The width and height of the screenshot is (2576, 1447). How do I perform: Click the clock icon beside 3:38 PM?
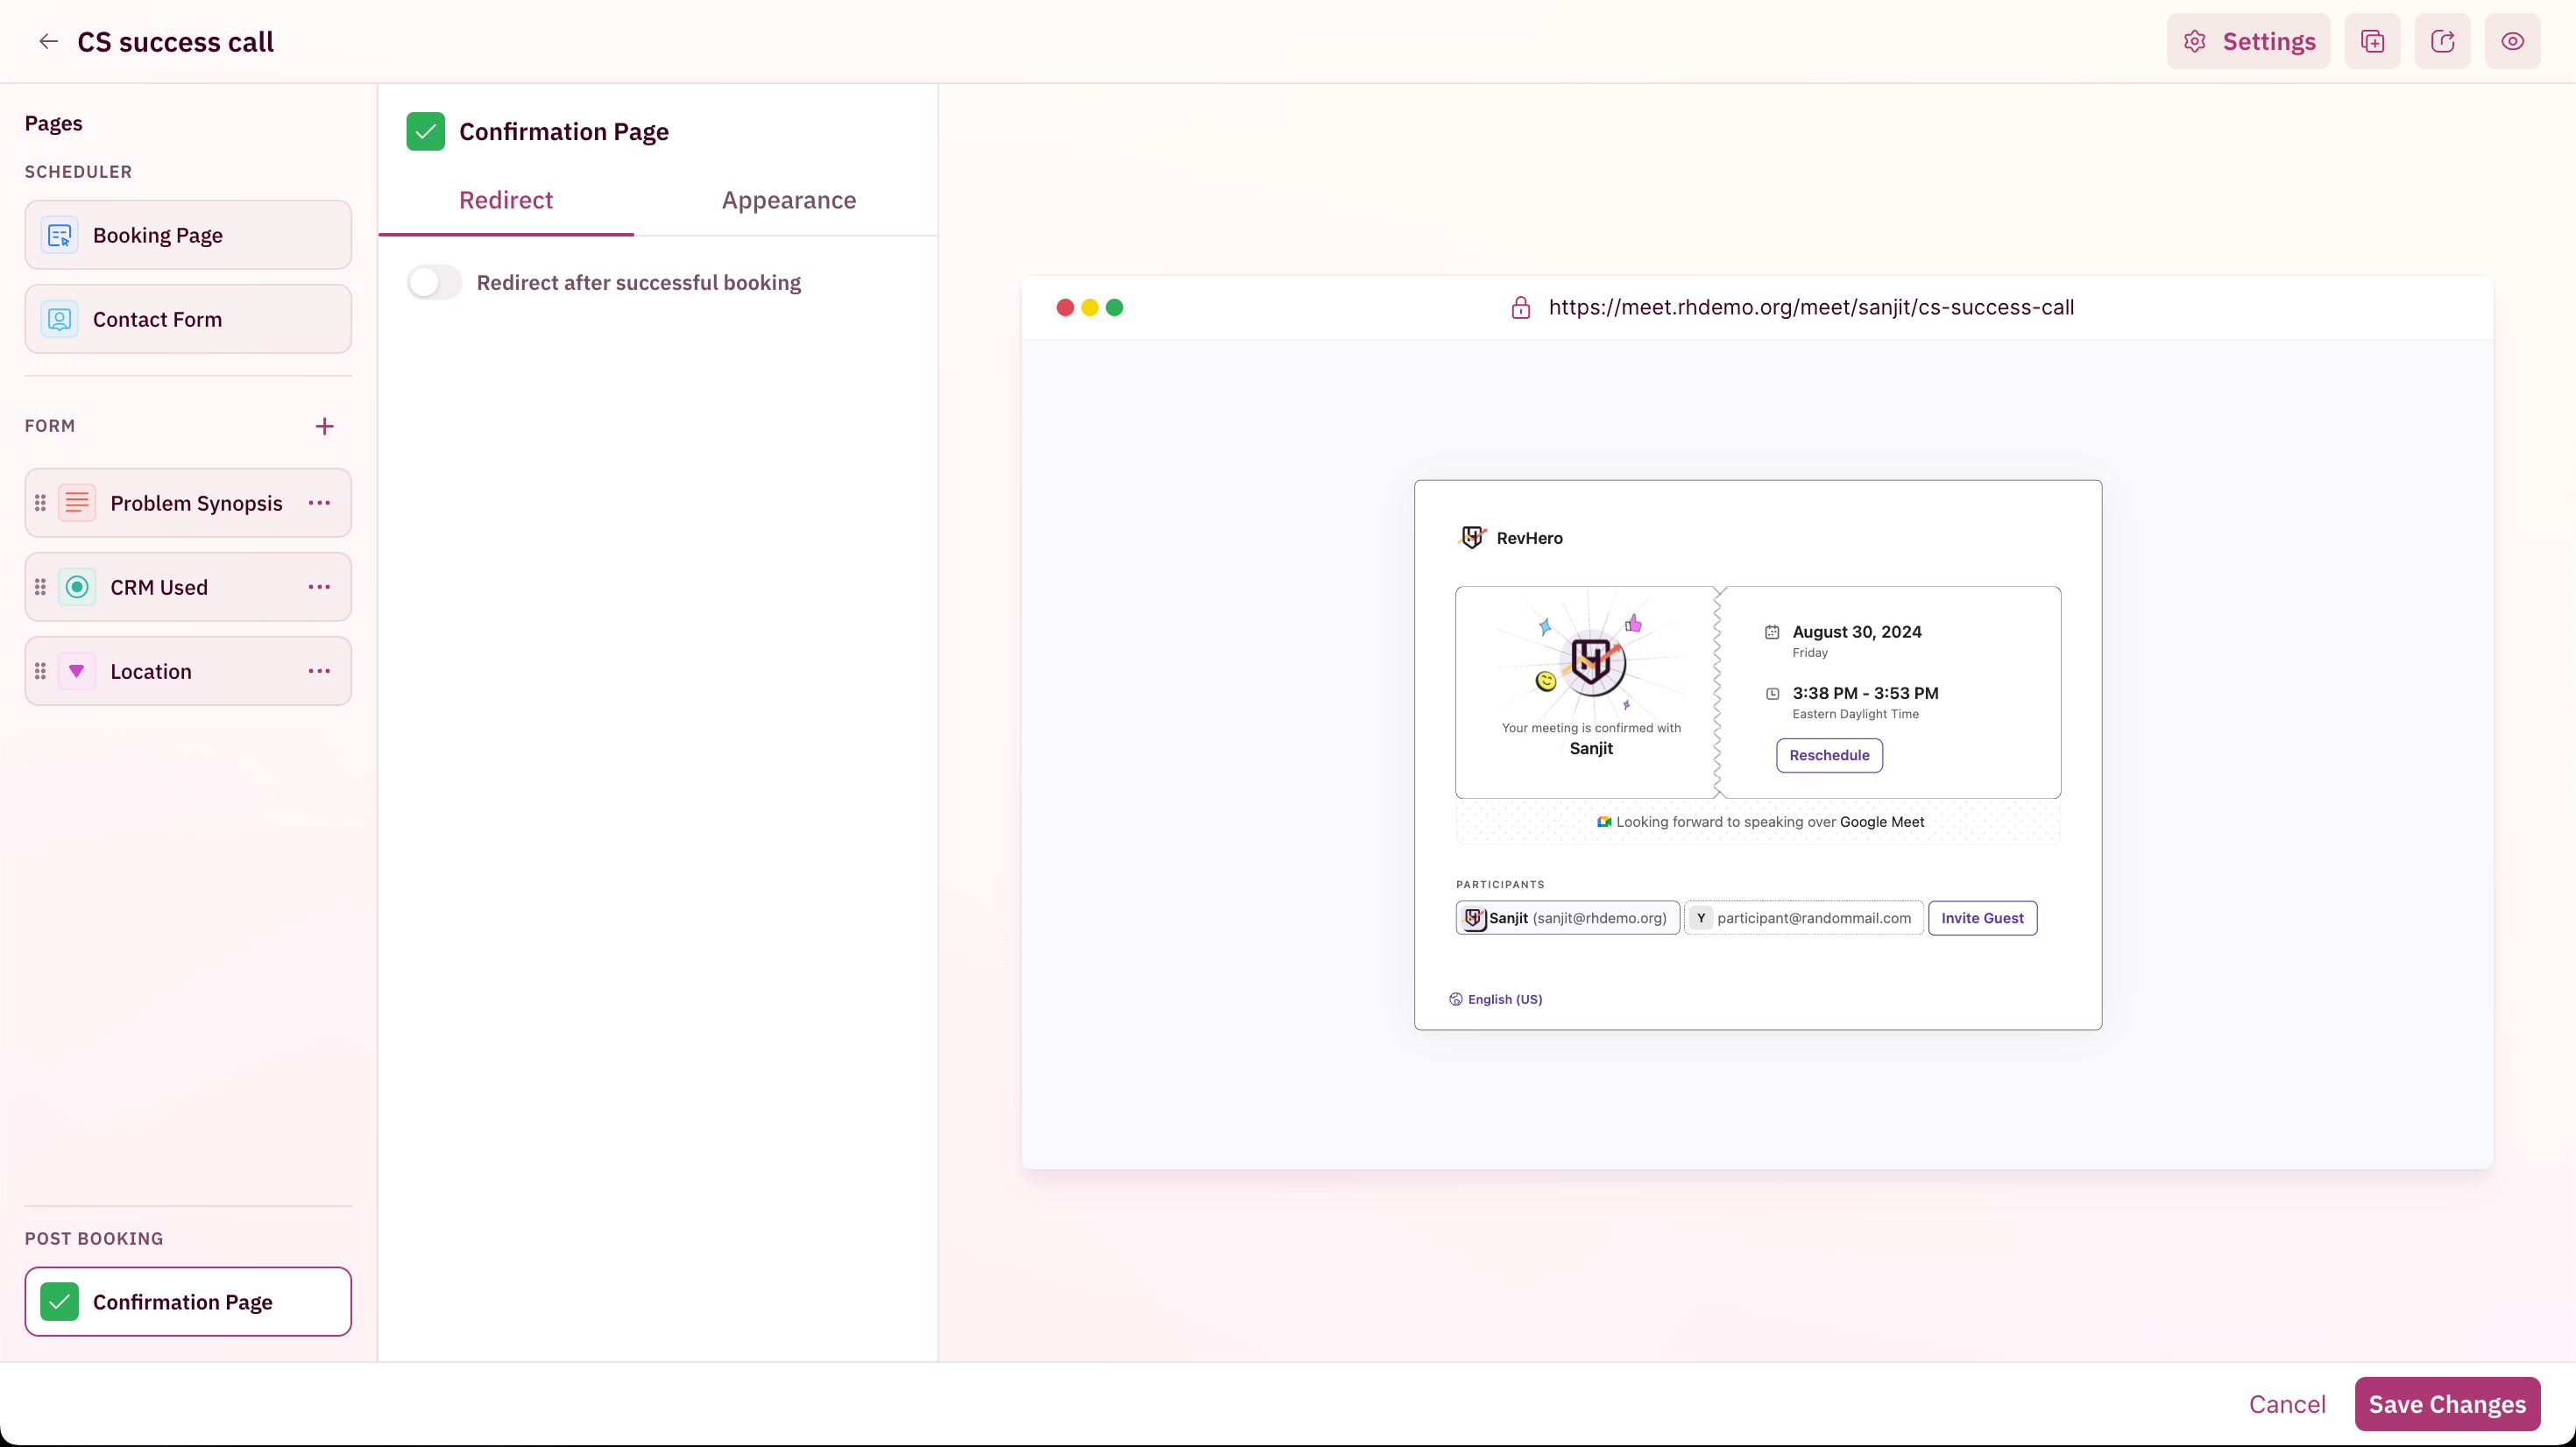1772,693
